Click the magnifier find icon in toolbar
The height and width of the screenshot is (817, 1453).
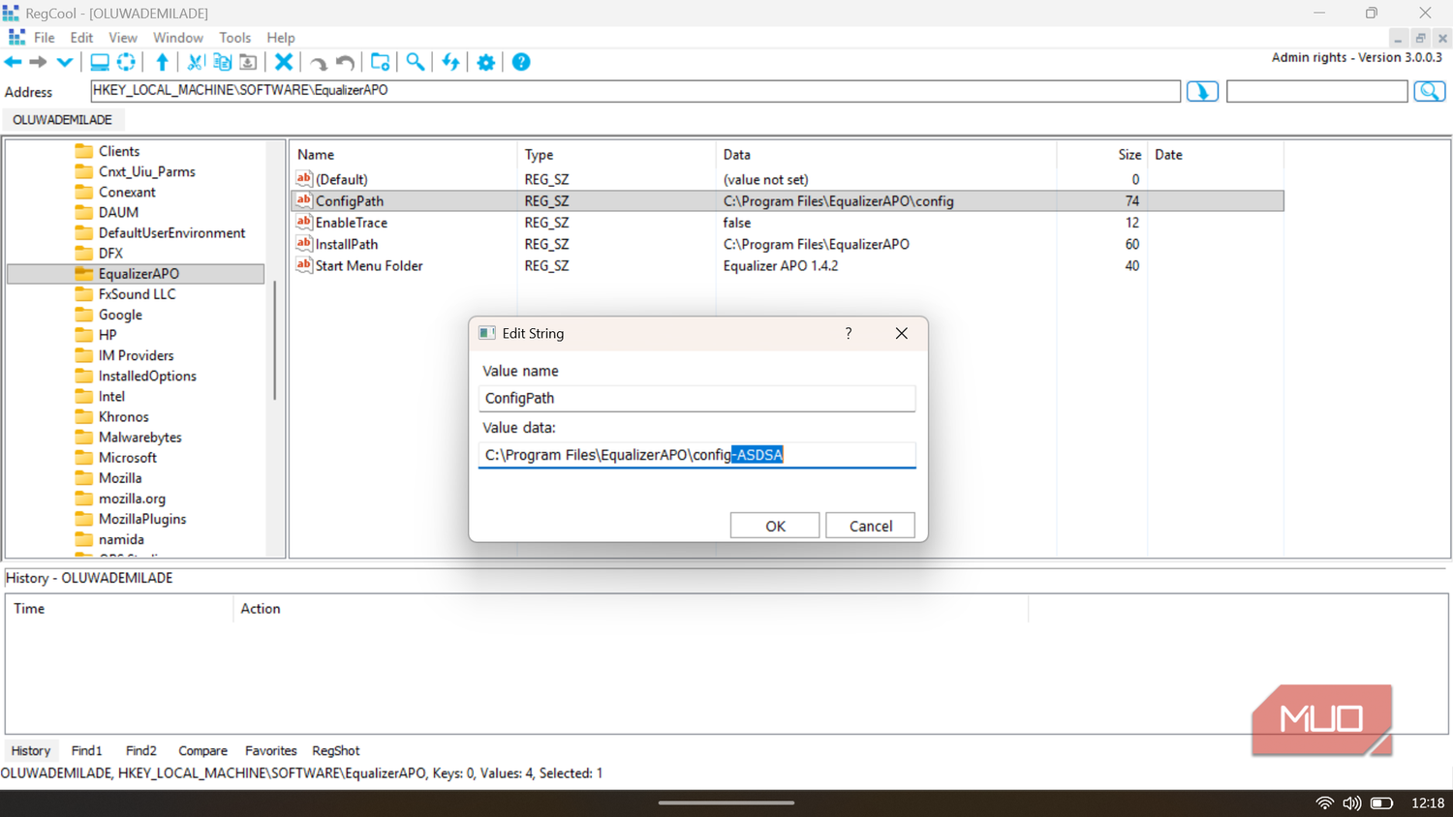click(415, 62)
